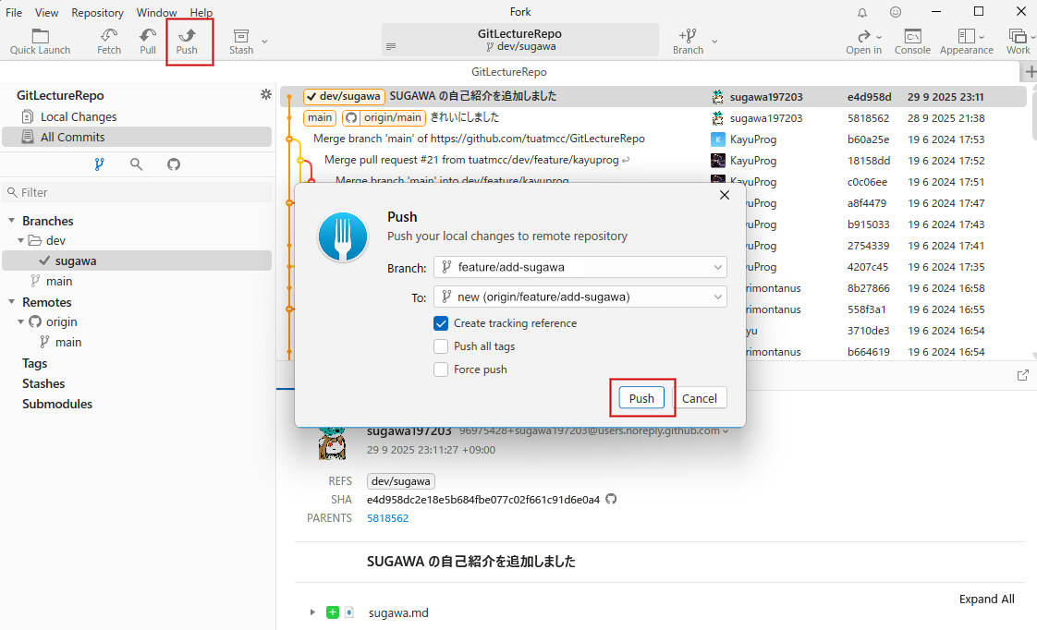Collapse the Branches section in sidebar
The height and width of the screenshot is (630, 1037).
(x=12, y=221)
